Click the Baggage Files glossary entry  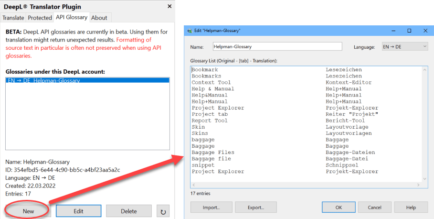(213, 153)
